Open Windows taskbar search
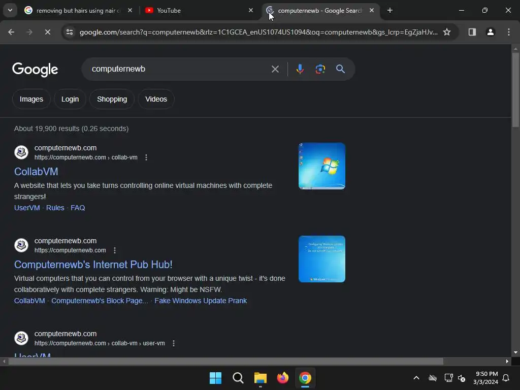 click(x=238, y=378)
